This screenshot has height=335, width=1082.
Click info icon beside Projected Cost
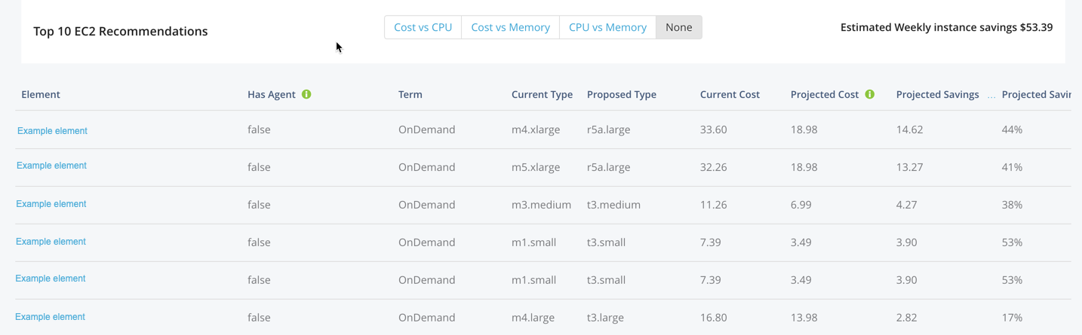coord(870,94)
